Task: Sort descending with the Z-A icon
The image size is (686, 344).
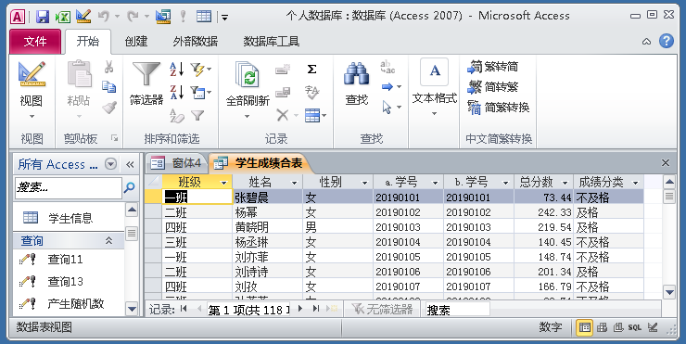Action: pyautogui.click(x=177, y=92)
